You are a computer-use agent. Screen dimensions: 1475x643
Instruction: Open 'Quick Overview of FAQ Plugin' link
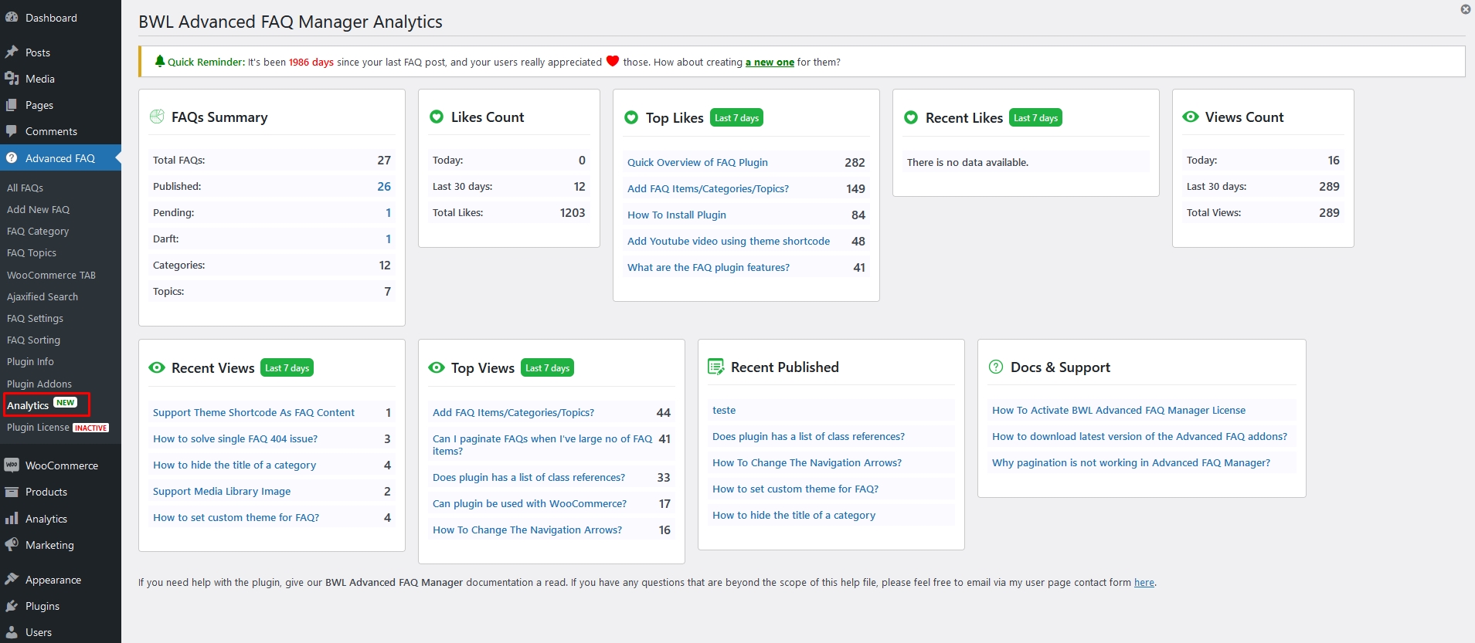[x=697, y=162]
